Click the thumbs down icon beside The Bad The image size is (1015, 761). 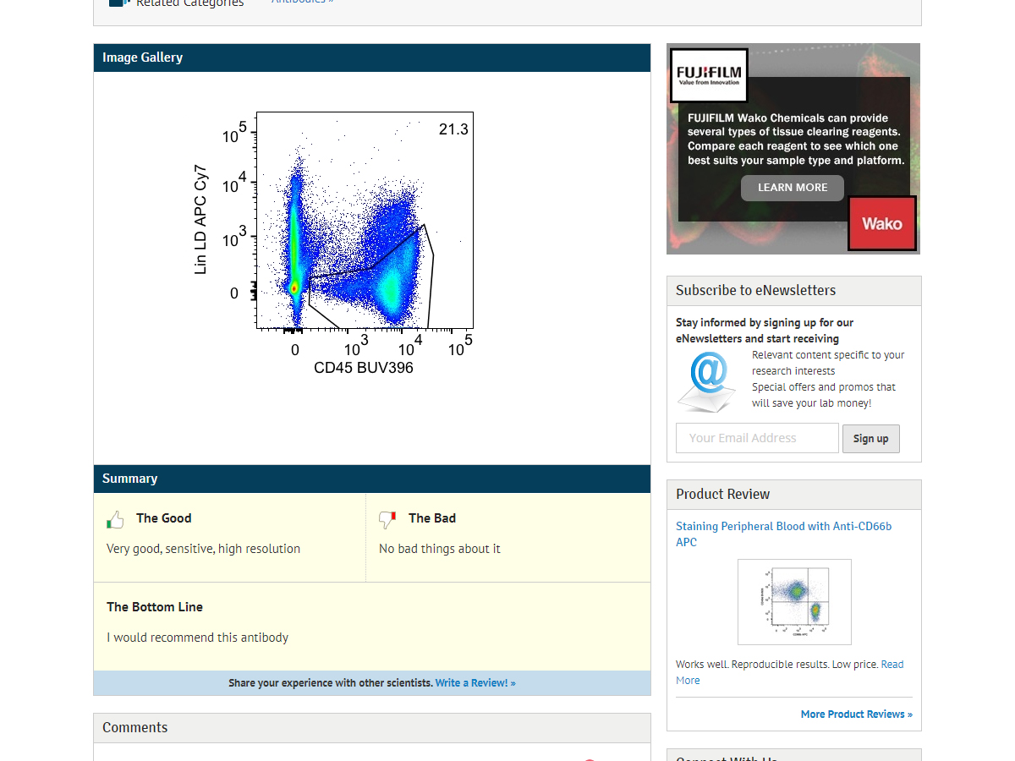click(387, 519)
